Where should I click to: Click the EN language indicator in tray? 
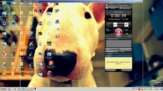pyautogui.click(x=133, y=89)
